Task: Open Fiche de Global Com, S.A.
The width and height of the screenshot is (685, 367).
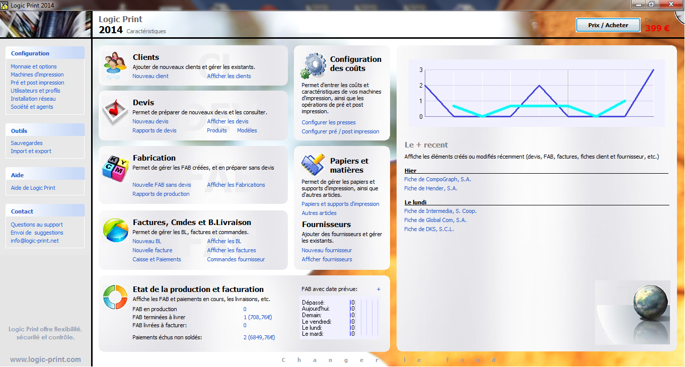Action: pos(435,220)
